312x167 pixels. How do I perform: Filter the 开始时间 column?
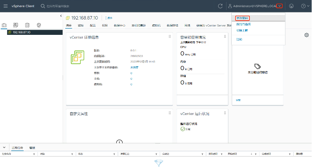[x=256, y=154]
